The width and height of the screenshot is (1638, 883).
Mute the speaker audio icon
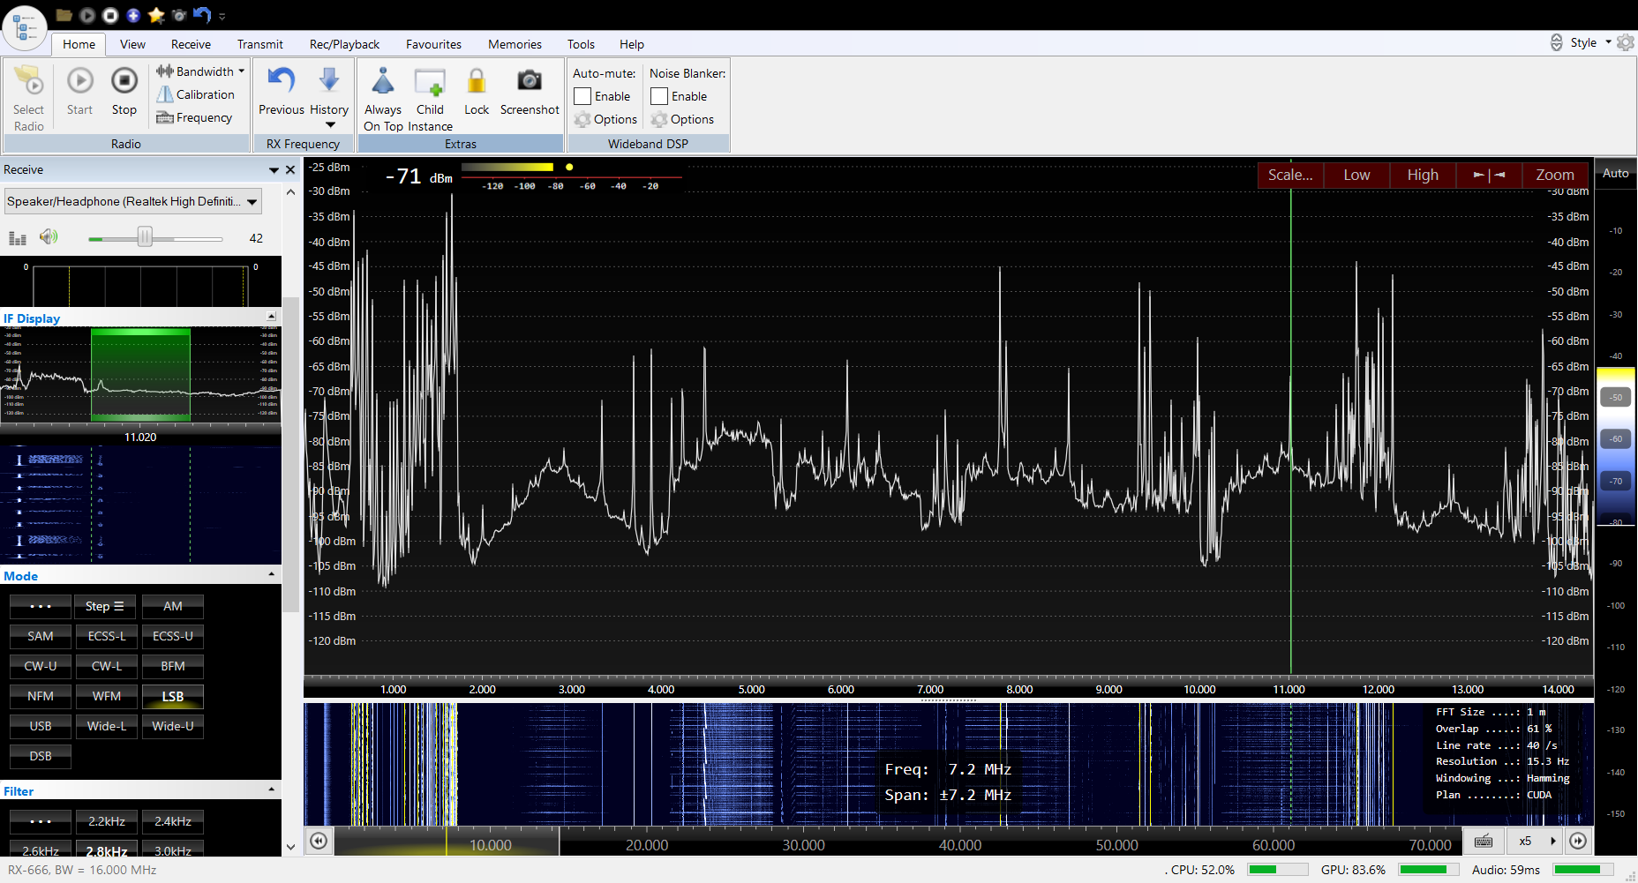coord(49,237)
